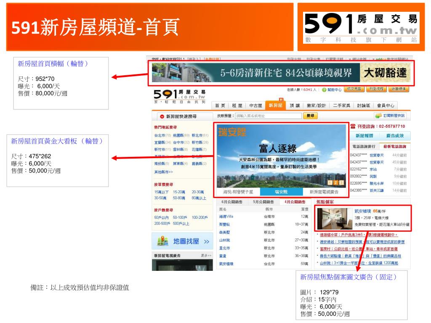Select carousel slide indicator 2
Viewport: 431px width, 323px height.
pyautogui.click(x=335, y=183)
